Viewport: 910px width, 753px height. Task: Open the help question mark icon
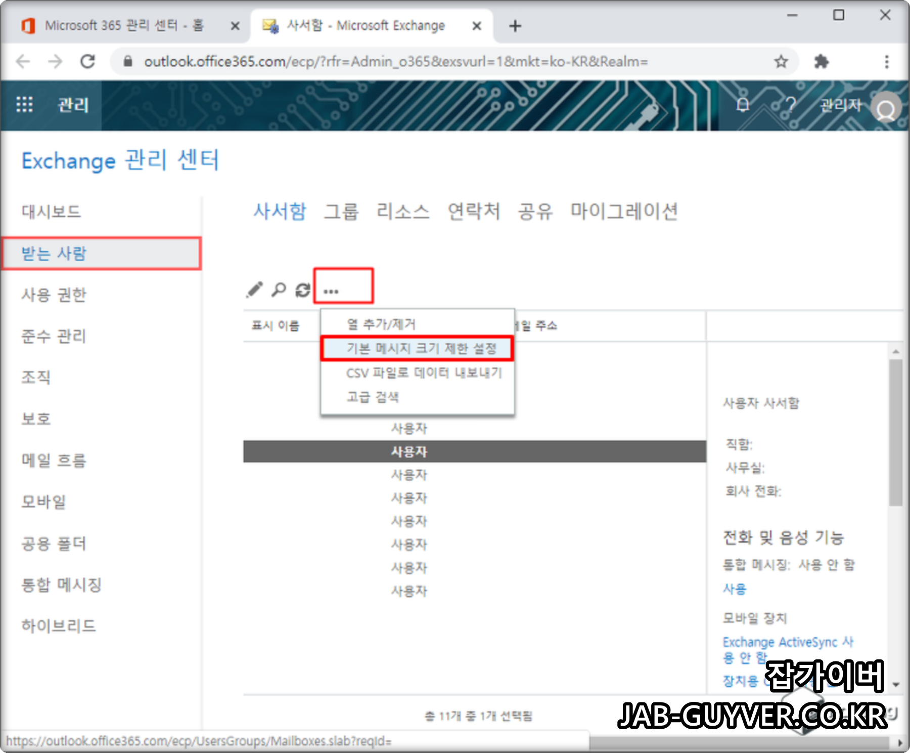790,105
